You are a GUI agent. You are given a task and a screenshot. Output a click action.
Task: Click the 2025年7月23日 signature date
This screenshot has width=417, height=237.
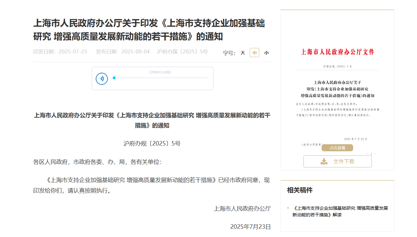tap(250, 227)
